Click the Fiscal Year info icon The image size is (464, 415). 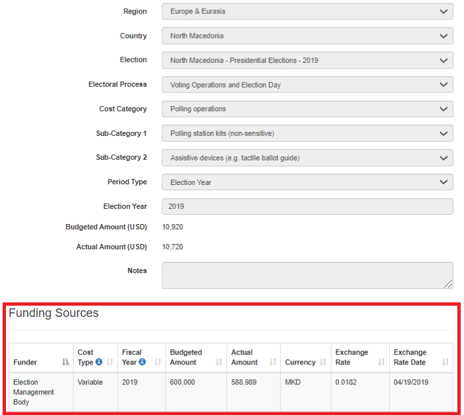pos(142,363)
